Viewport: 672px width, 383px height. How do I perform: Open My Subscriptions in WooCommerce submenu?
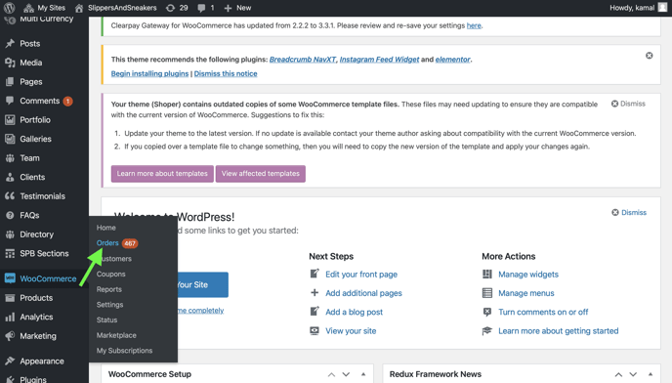pos(124,351)
